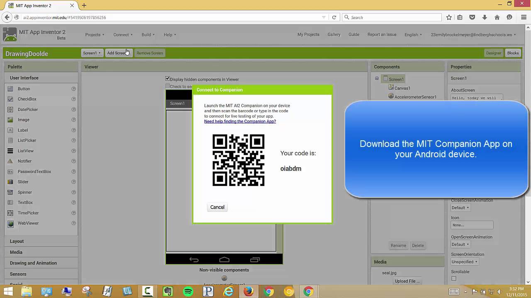Reload the page in Firefox

[334, 17]
